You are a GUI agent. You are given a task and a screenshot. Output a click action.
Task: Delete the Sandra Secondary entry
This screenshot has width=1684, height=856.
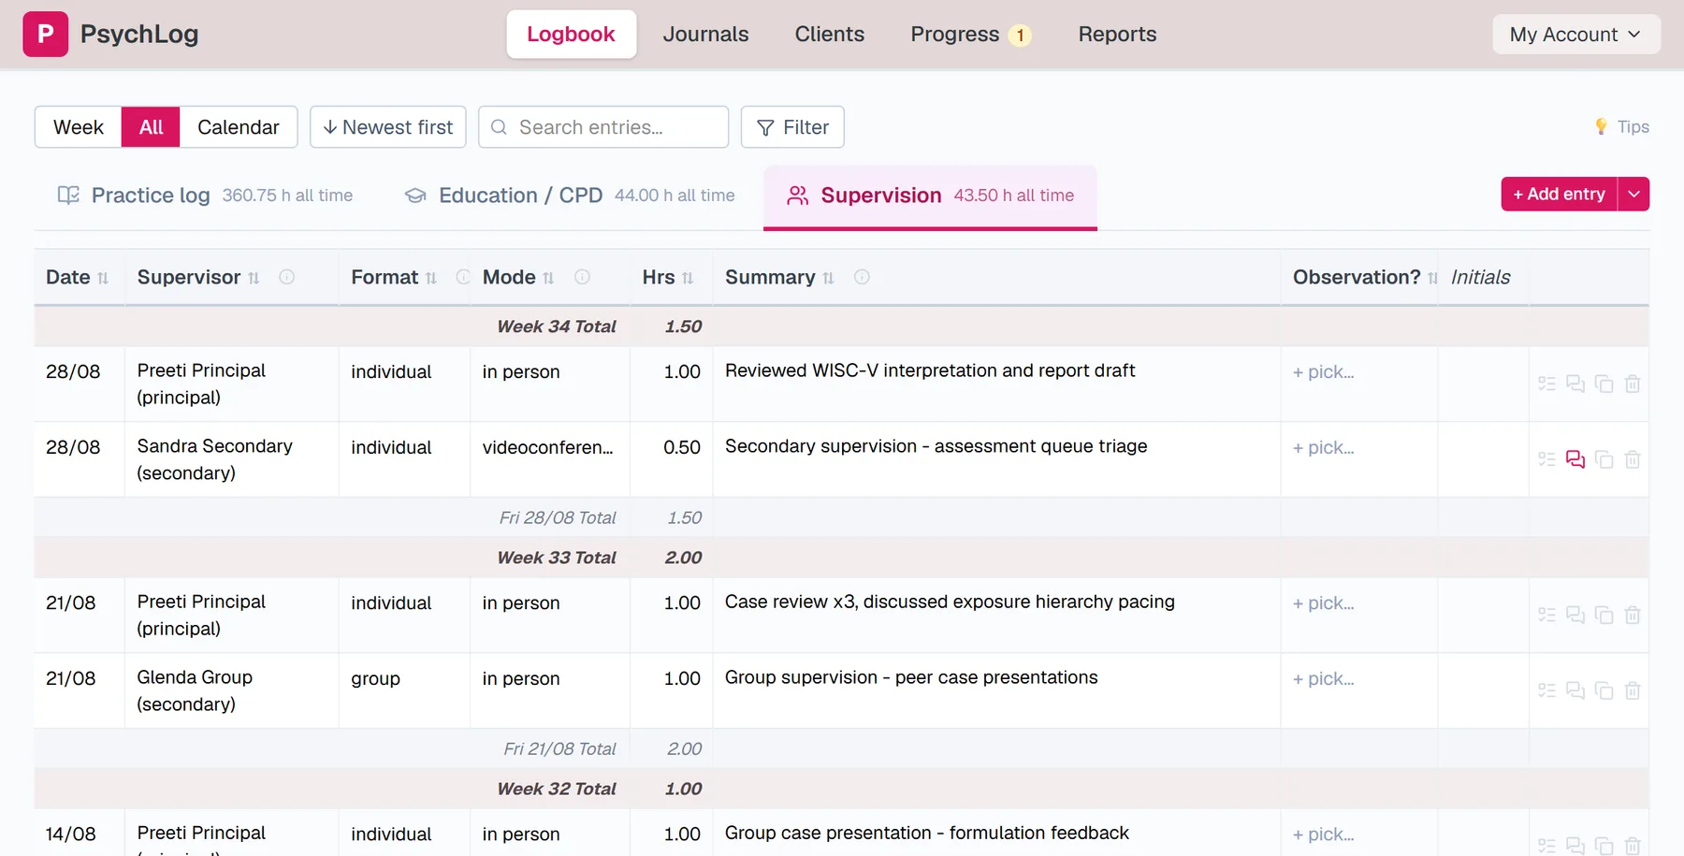[1633, 459]
